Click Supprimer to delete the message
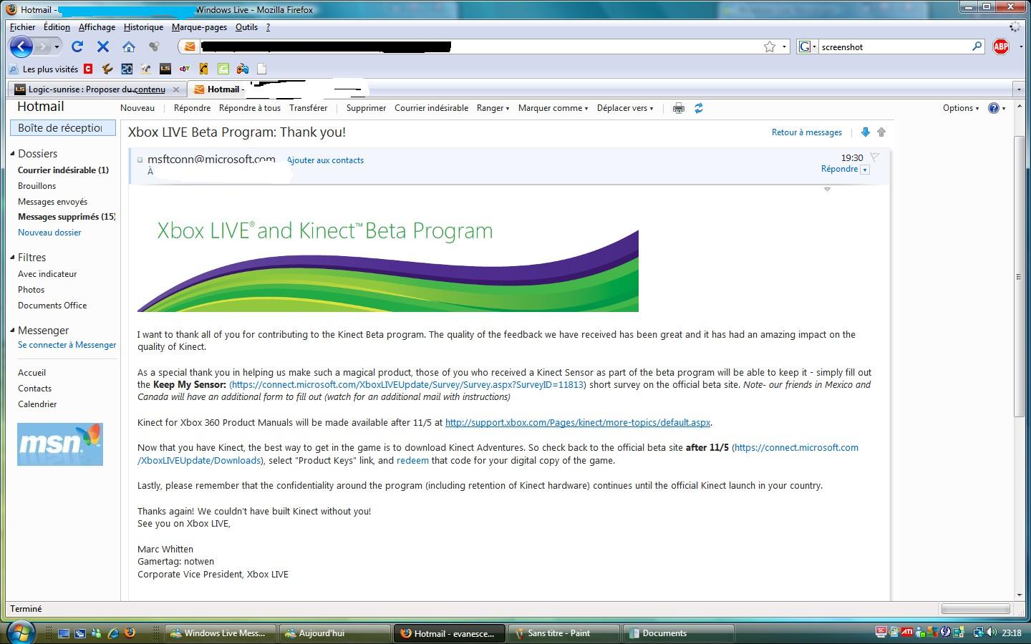The height and width of the screenshot is (644, 1031). click(x=366, y=108)
